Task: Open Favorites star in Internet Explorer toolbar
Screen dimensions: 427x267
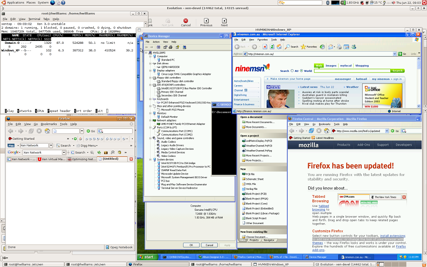Action: tap(303, 47)
